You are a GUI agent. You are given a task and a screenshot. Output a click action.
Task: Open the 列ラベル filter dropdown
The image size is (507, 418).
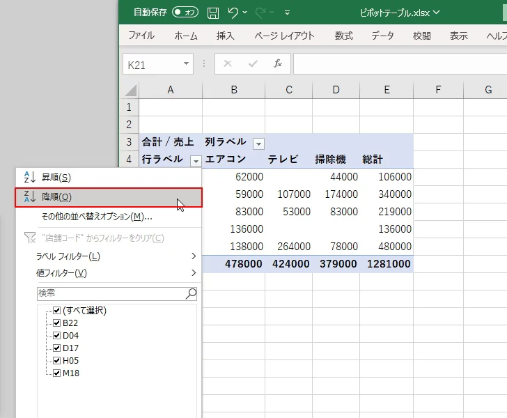point(258,144)
